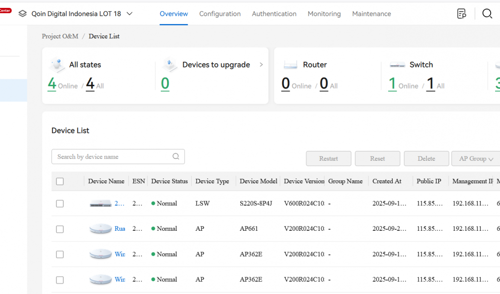Switch to the Configuration tab
Viewport: 500px width, 294px height.
pos(220,14)
